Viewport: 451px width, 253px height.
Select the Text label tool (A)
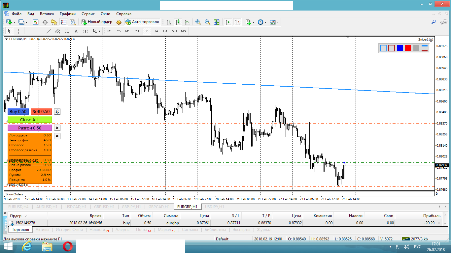(76, 31)
